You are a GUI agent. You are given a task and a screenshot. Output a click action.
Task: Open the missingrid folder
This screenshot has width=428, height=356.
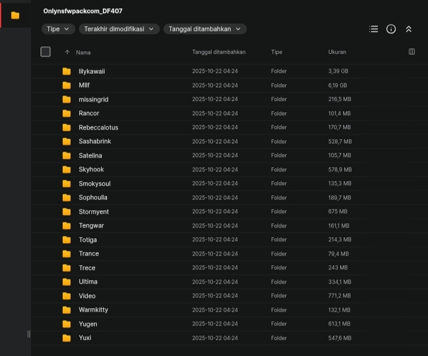click(93, 99)
